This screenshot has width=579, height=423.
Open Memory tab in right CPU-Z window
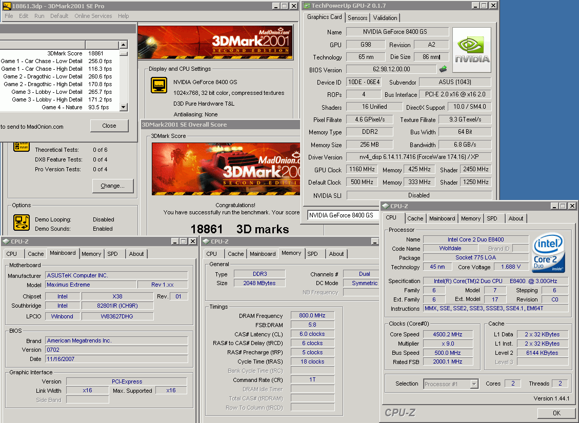coord(471,218)
